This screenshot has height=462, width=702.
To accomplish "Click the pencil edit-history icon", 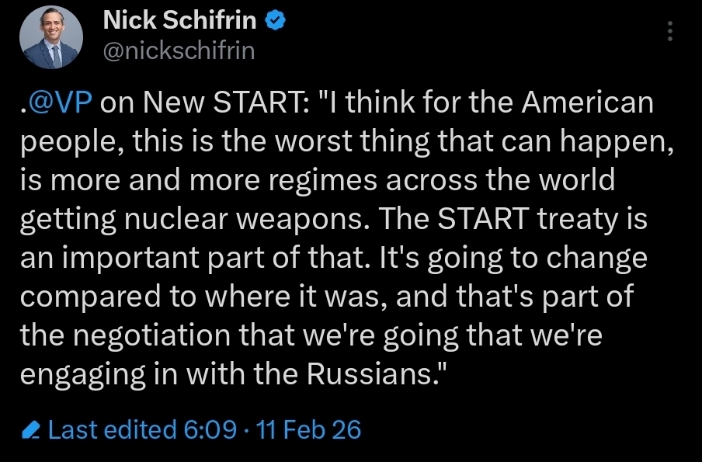I will pos(30,429).
